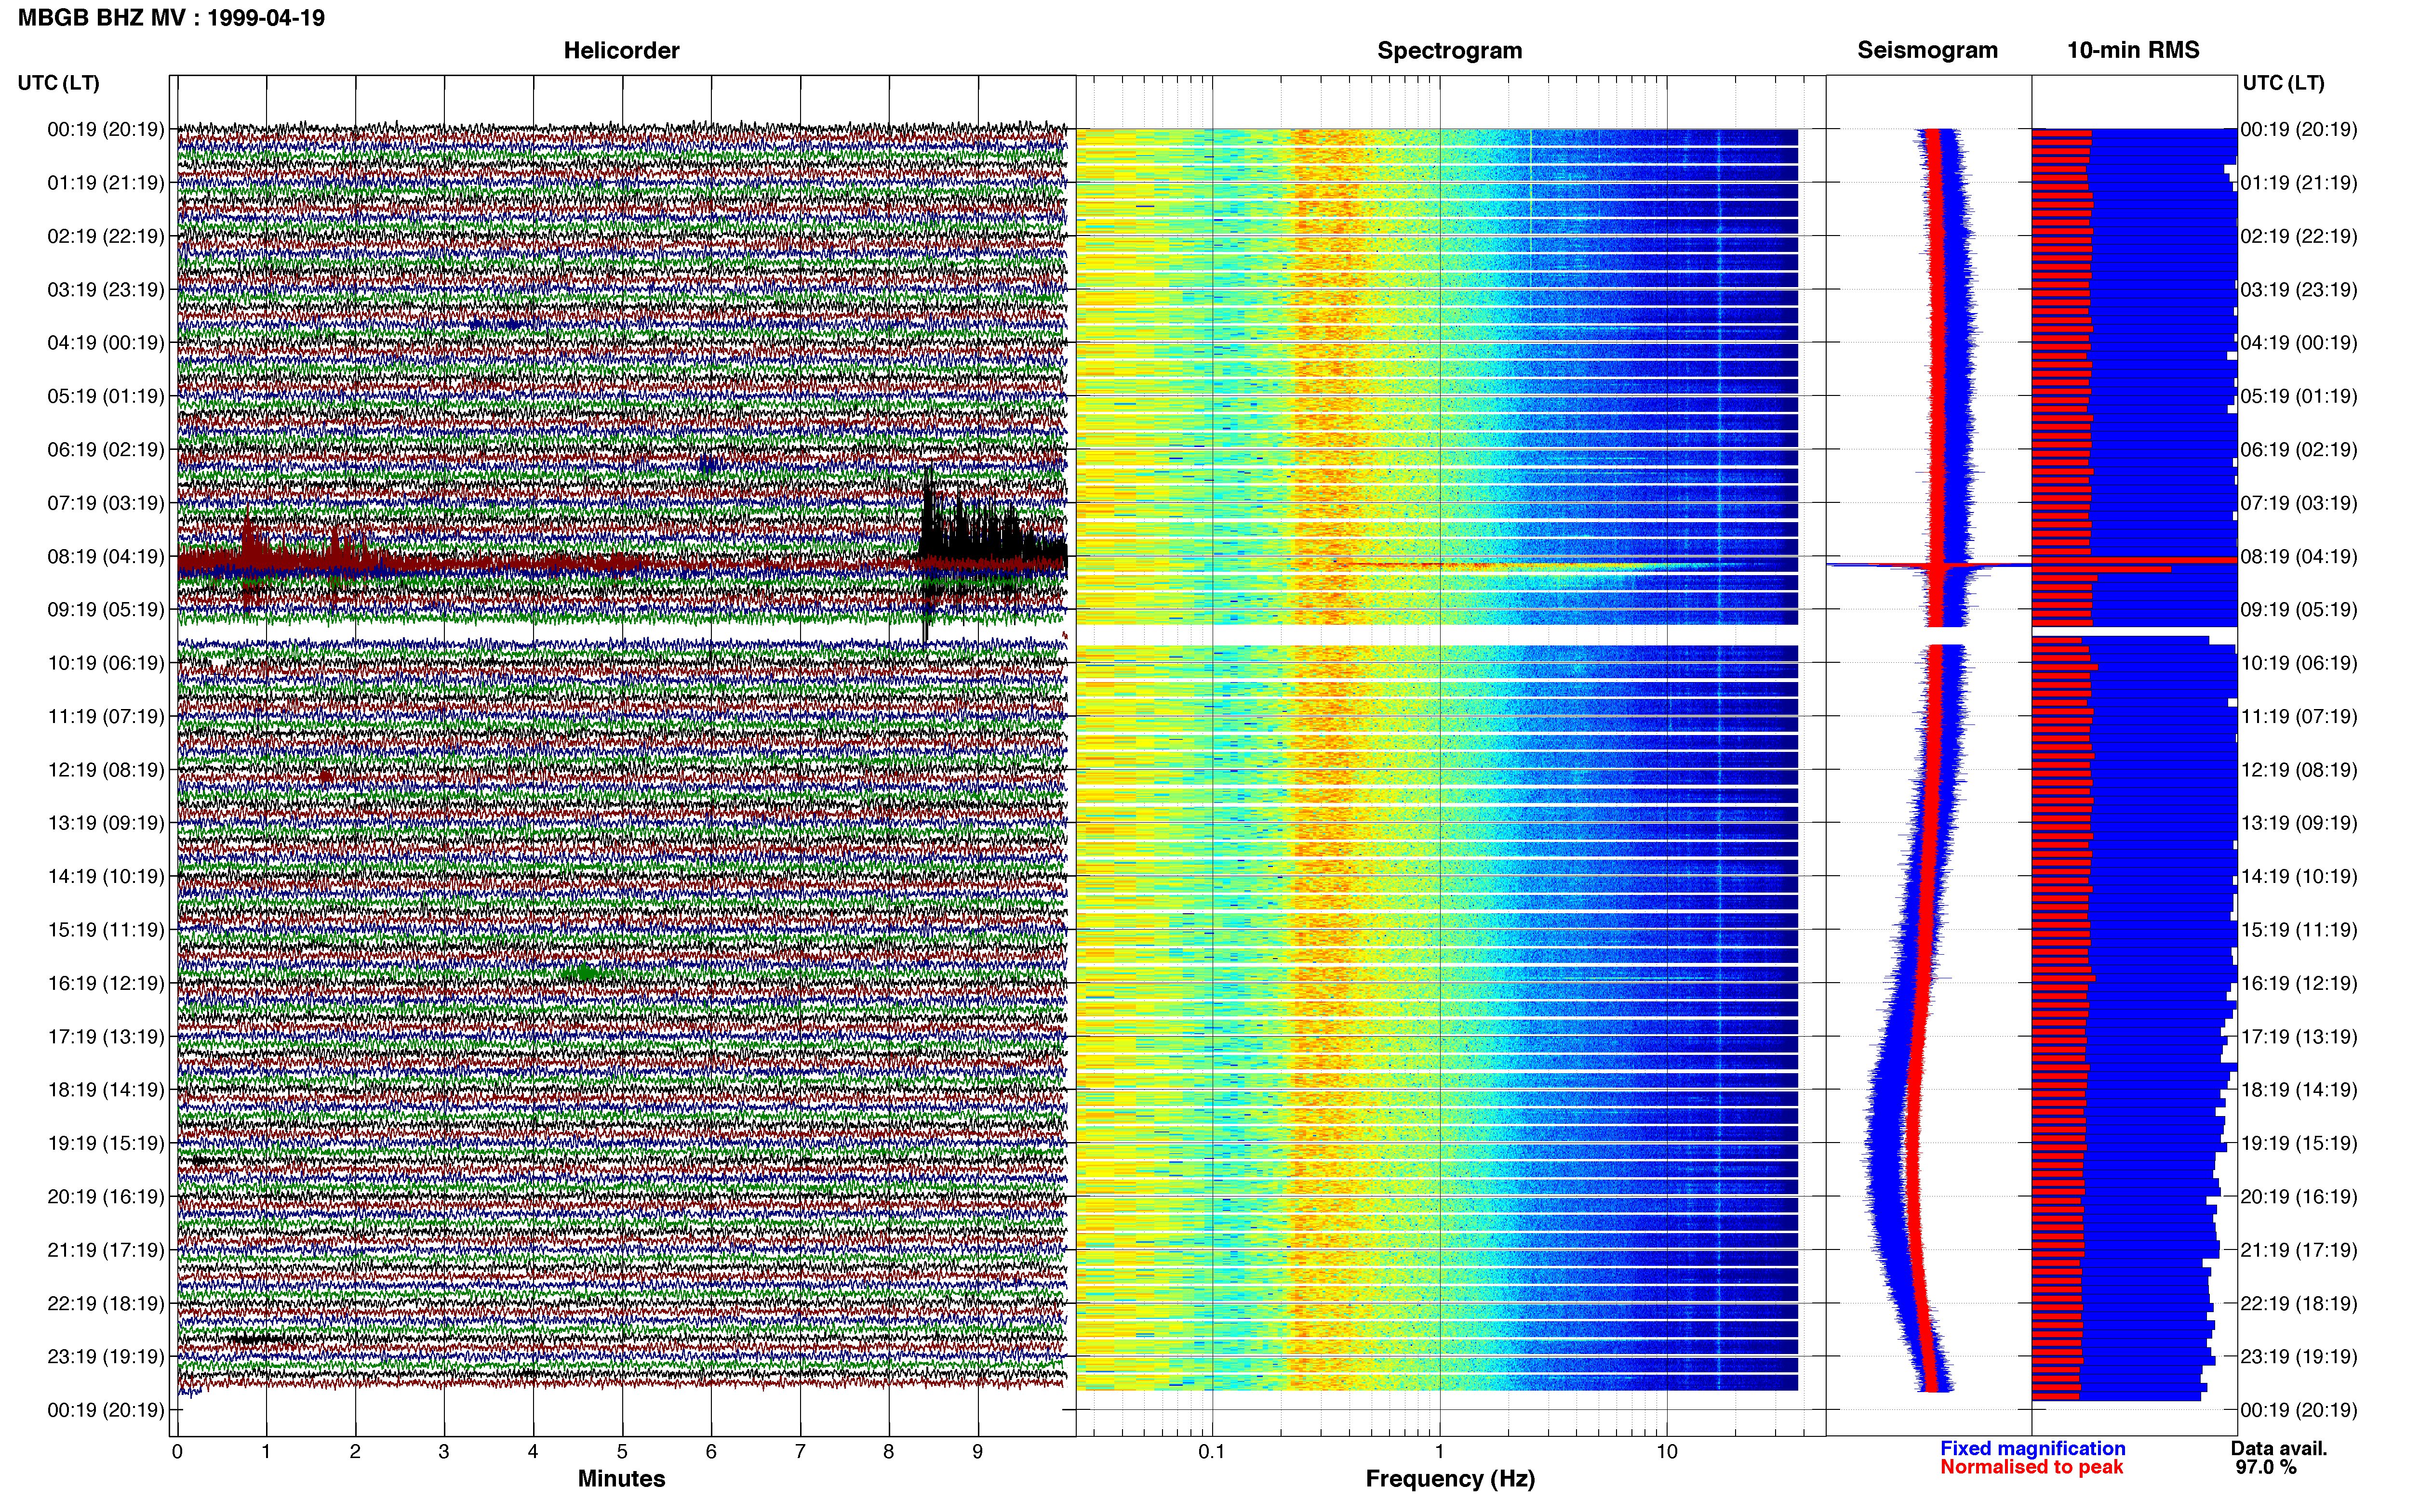Click the 'Minutes' axis label
2419x1512 pixels.
tap(621, 1478)
